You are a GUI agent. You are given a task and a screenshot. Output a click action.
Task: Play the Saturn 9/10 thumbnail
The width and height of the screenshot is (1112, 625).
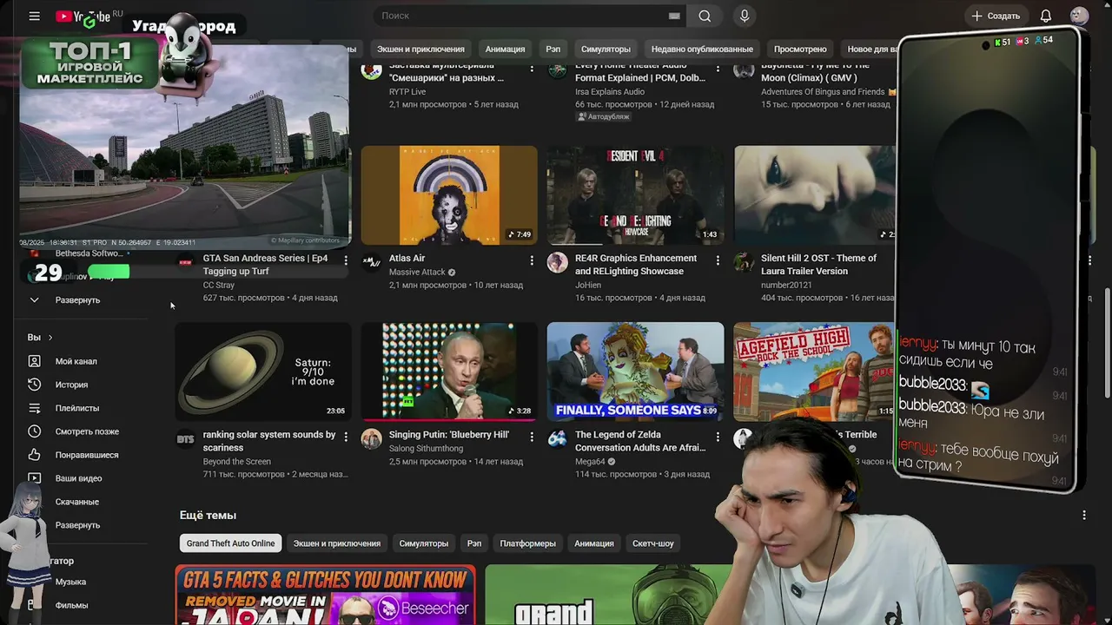263,372
